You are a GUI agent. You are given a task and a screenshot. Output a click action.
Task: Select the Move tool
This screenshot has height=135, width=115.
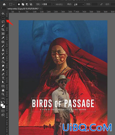pos(3,14)
